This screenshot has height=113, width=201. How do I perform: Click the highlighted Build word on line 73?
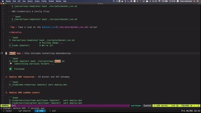[x=12, y=53]
